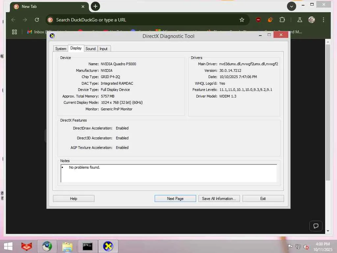Open the extensions puzzle menu

point(282,20)
